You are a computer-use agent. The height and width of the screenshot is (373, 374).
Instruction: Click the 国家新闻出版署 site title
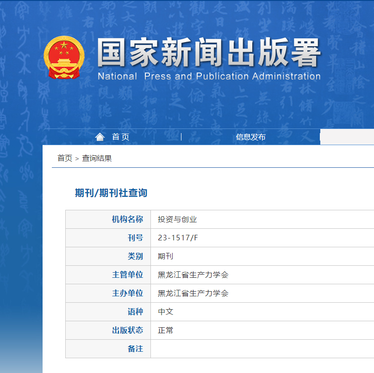[x=209, y=53]
